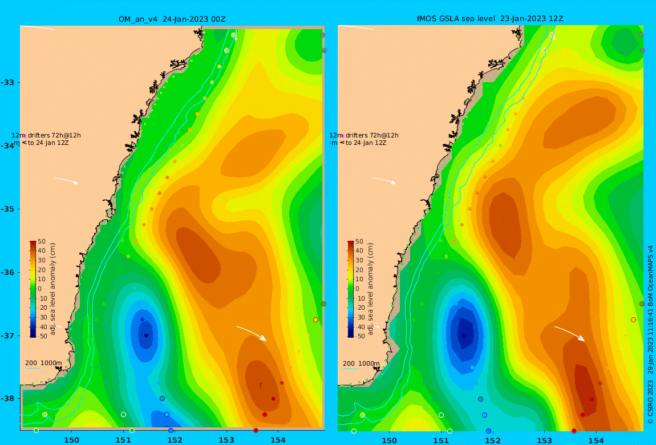This screenshot has width=656, height=445.
Task: Click the sea level colorbar in the OM_an_v4 panel
Action: 33,289
